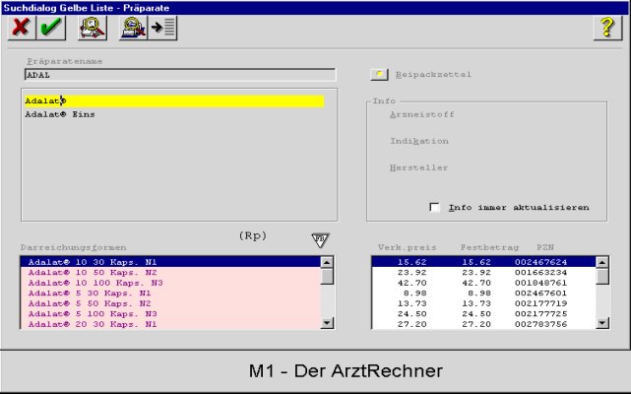Screen dimensions: 631x394
Task: Select Adalat® 20 30 Kaps. N1
Action: point(170,324)
